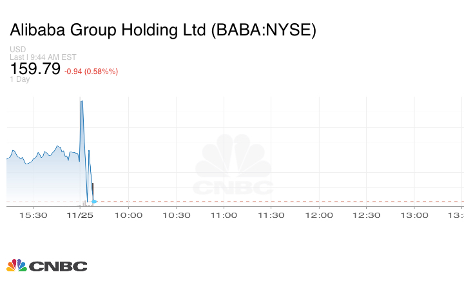Click the 11/25 date axis label

coord(81,215)
